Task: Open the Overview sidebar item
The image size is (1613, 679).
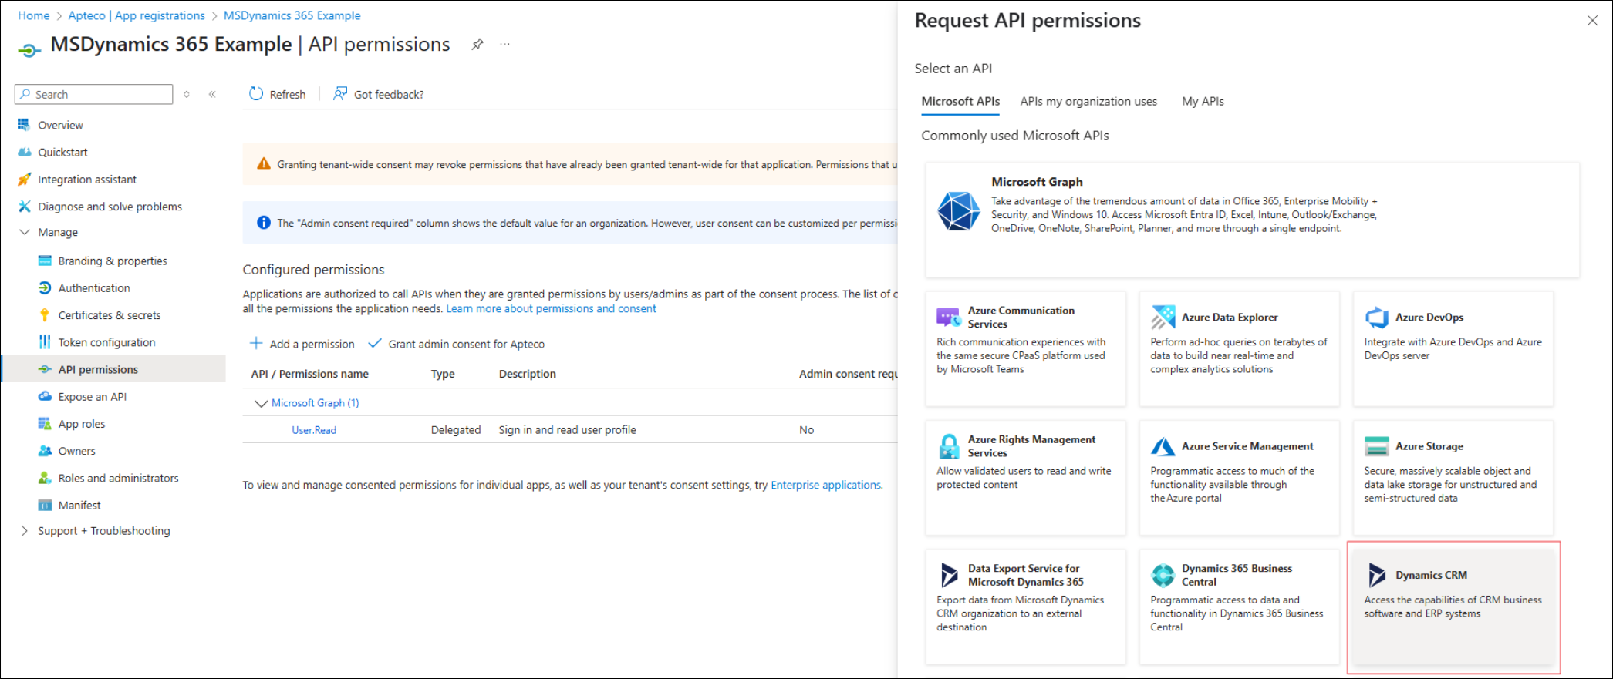Action: coord(60,125)
